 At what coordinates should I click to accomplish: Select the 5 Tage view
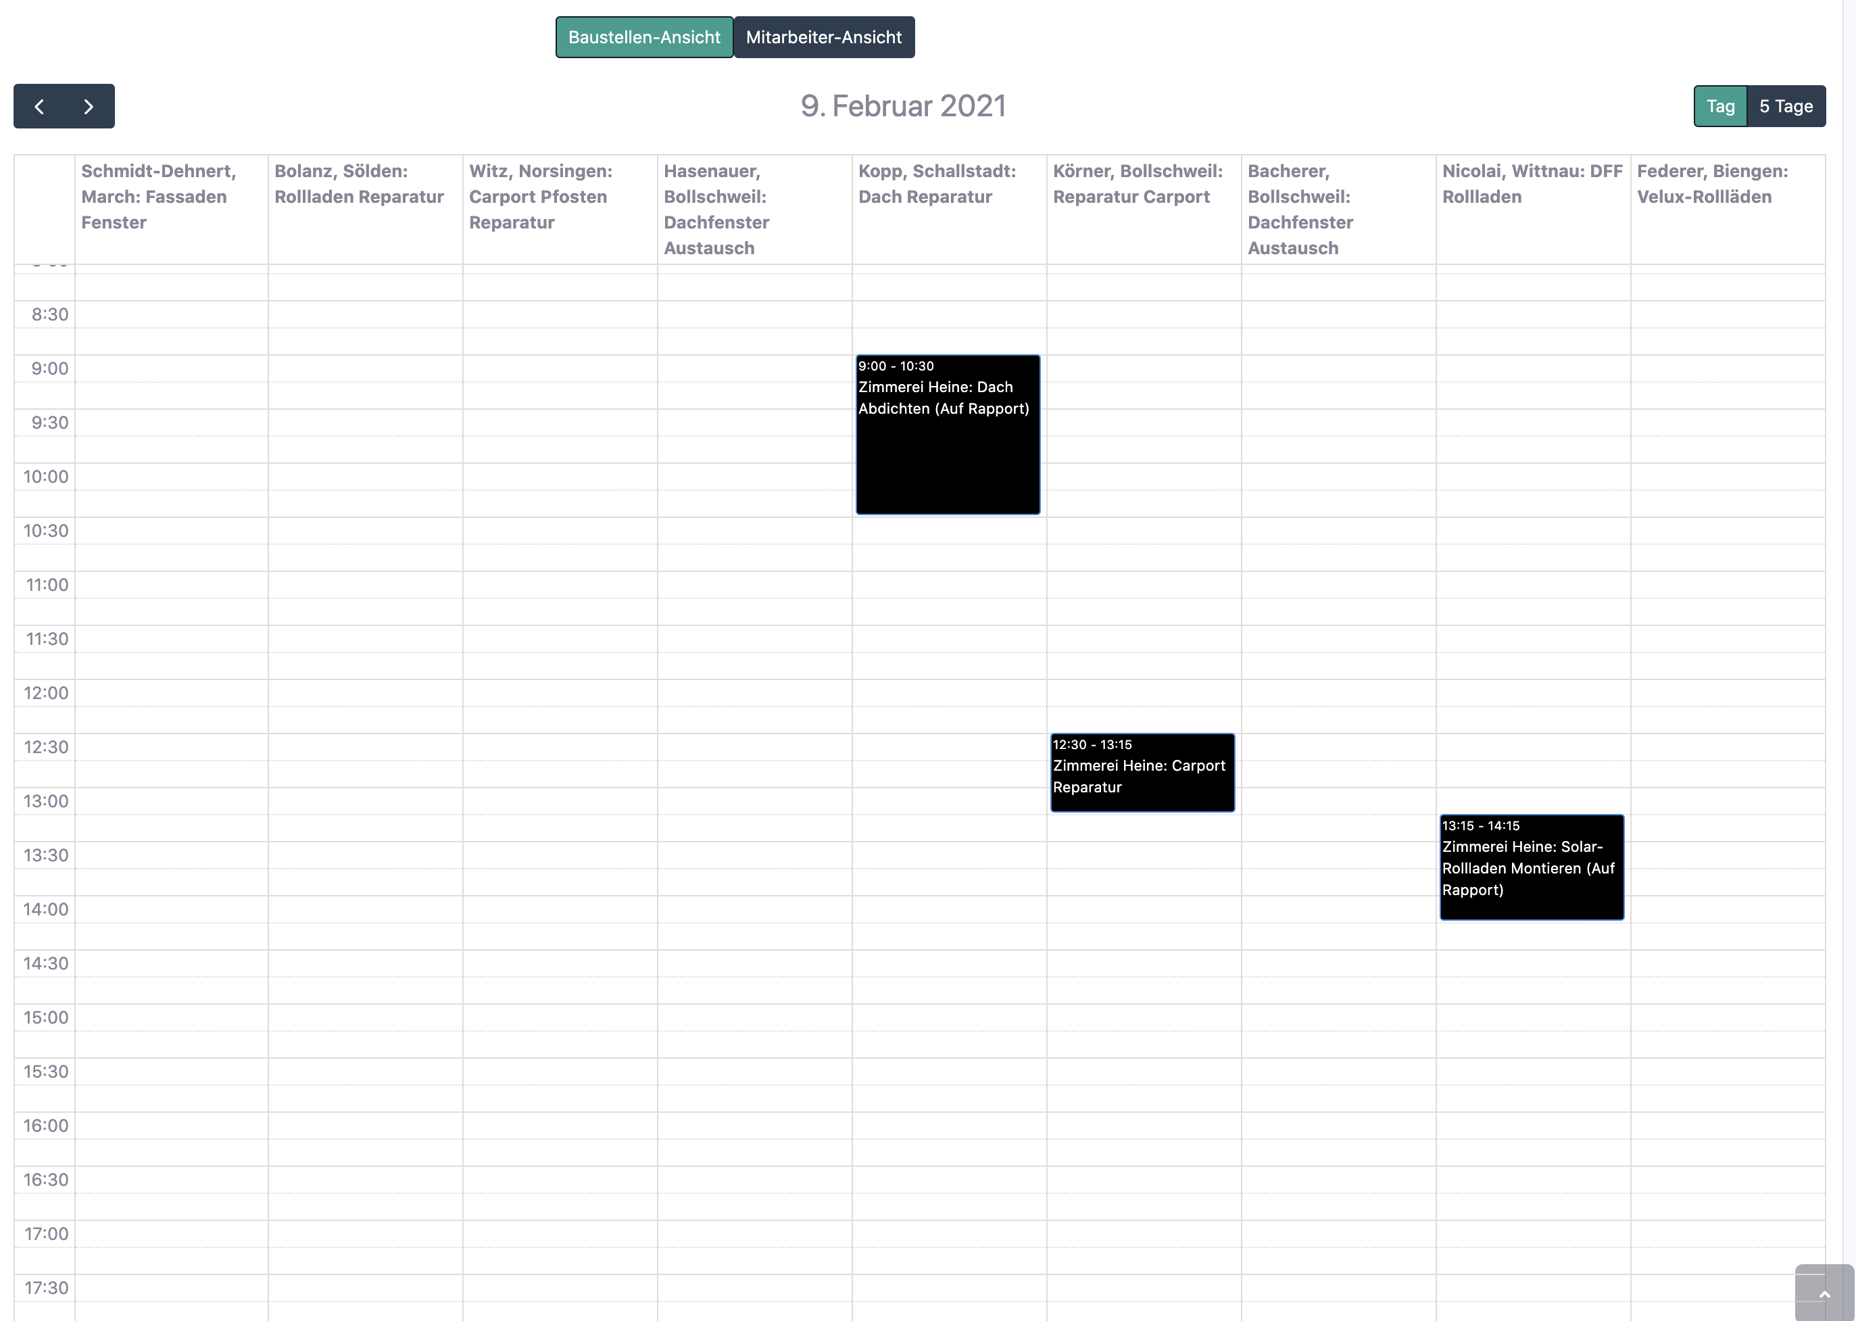click(x=1785, y=107)
